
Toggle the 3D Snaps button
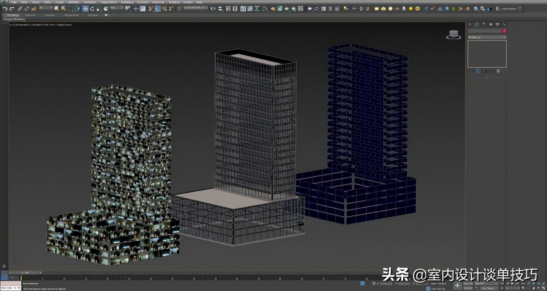[x=150, y=9]
